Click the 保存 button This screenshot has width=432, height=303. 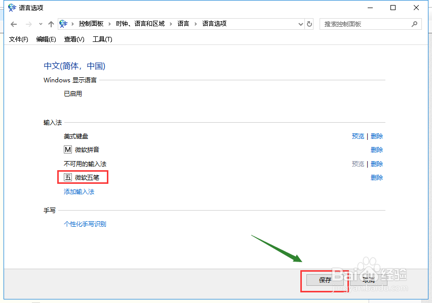pos(325,280)
